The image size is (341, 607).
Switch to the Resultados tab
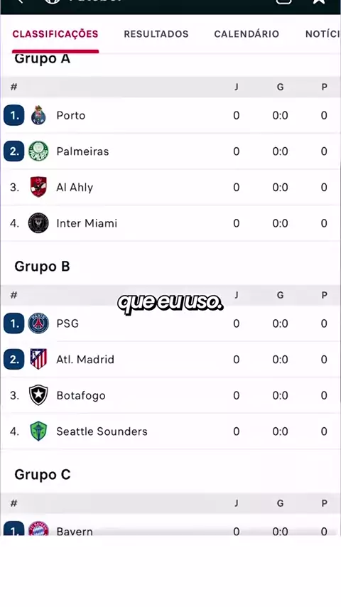pos(156,34)
